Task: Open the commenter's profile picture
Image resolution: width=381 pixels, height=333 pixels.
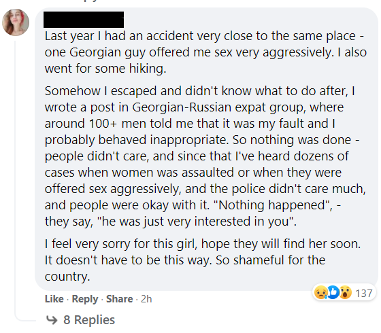Action: point(16,22)
